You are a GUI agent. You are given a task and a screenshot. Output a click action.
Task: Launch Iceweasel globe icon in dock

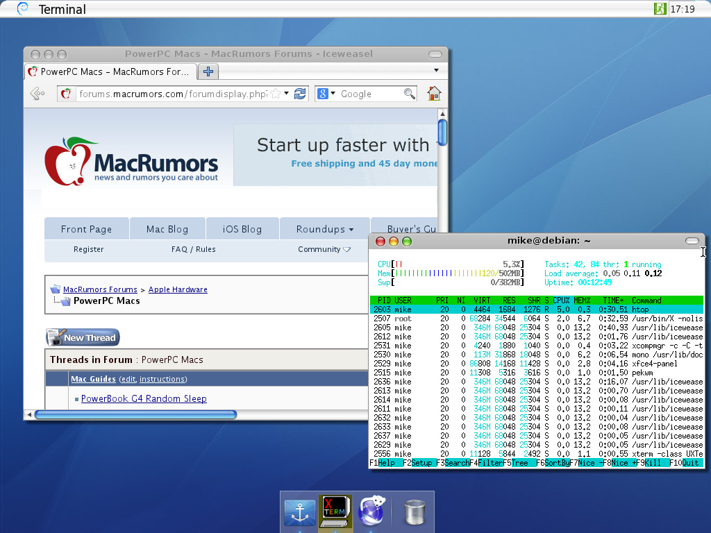(x=372, y=511)
